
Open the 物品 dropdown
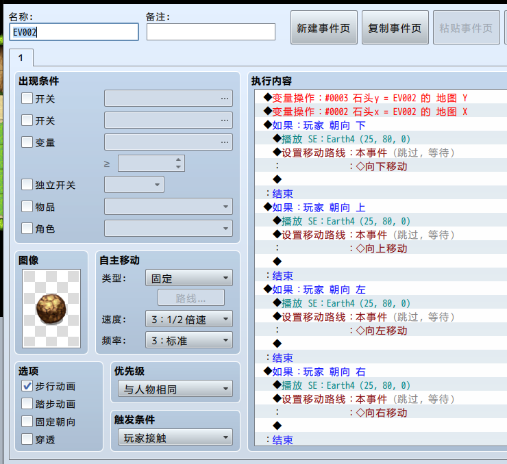coord(168,206)
